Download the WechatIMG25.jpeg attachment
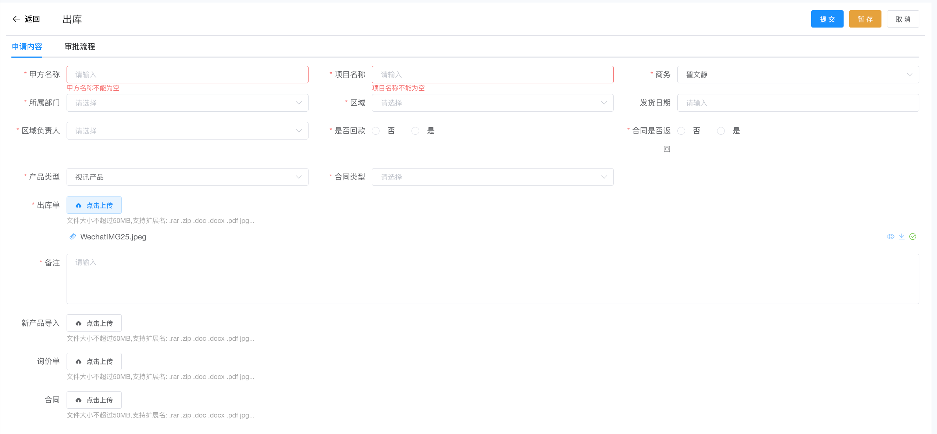937x434 pixels. point(902,237)
